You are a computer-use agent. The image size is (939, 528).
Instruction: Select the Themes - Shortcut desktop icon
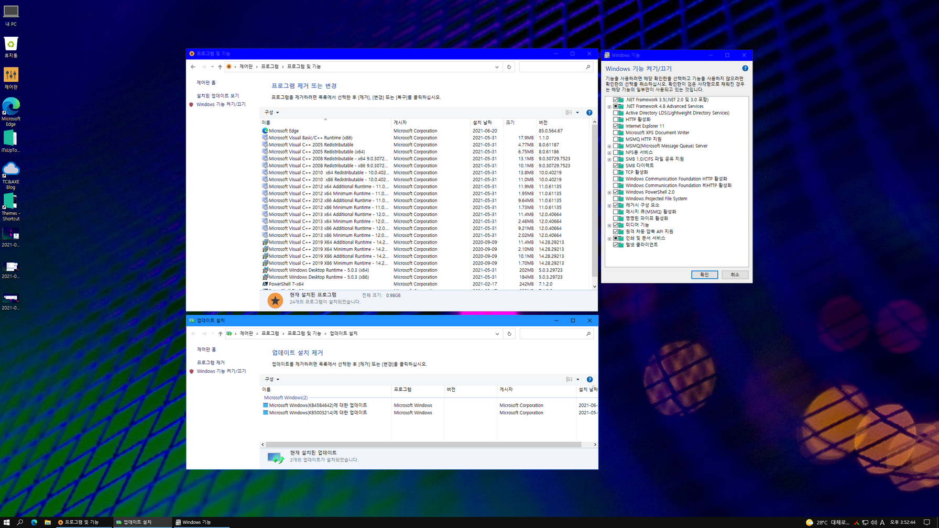(10, 207)
